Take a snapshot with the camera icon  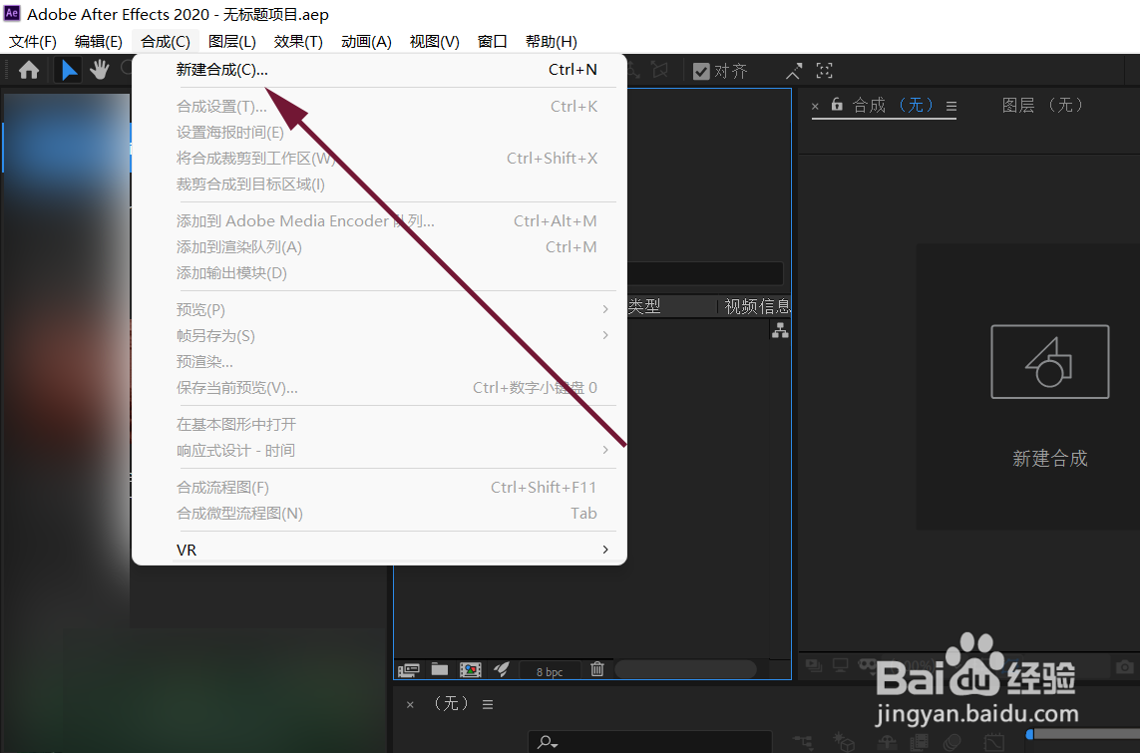point(1124,667)
